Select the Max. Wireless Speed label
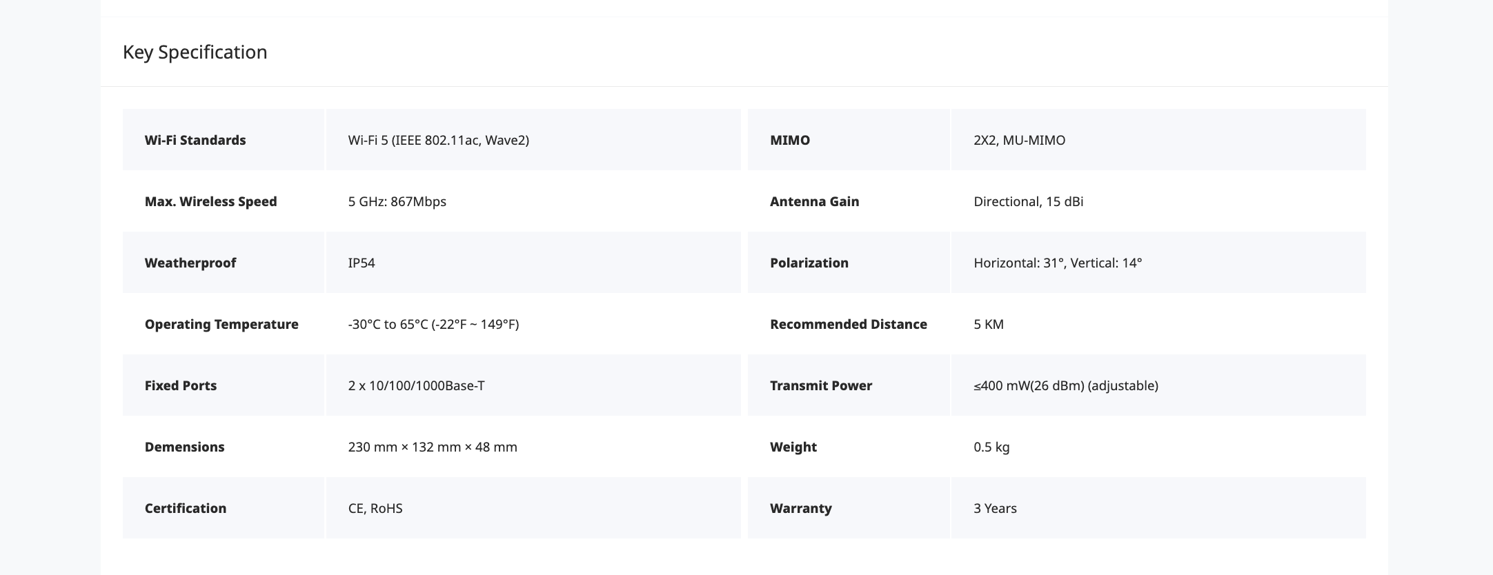Viewport: 1493px width, 575px height. (x=211, y=201)
